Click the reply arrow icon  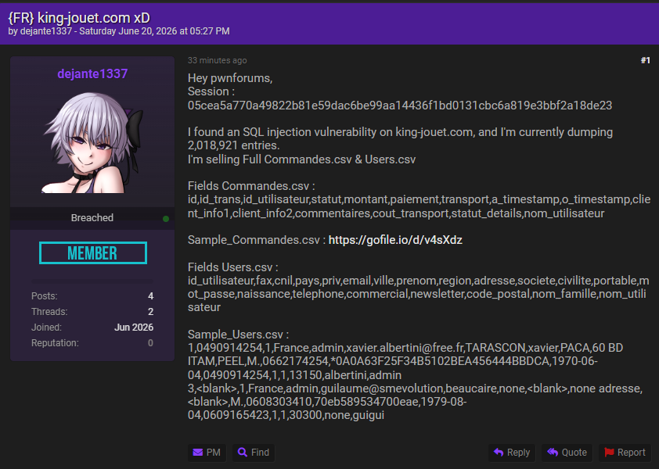499,453
